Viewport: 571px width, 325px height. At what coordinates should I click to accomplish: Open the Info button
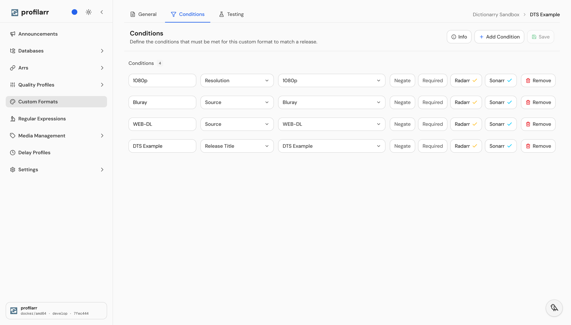459,37
